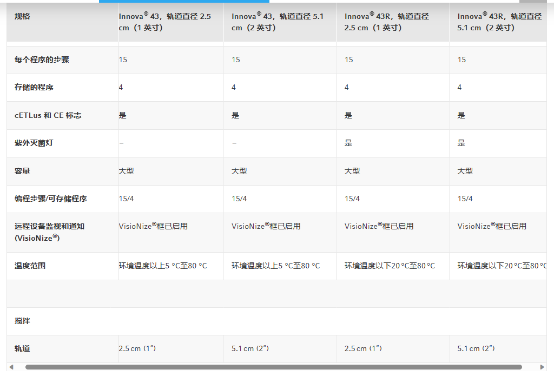Click 环境温度以下20 °C至80 °C for Innova 43R 2.5 cm

[x=390, y=266]
